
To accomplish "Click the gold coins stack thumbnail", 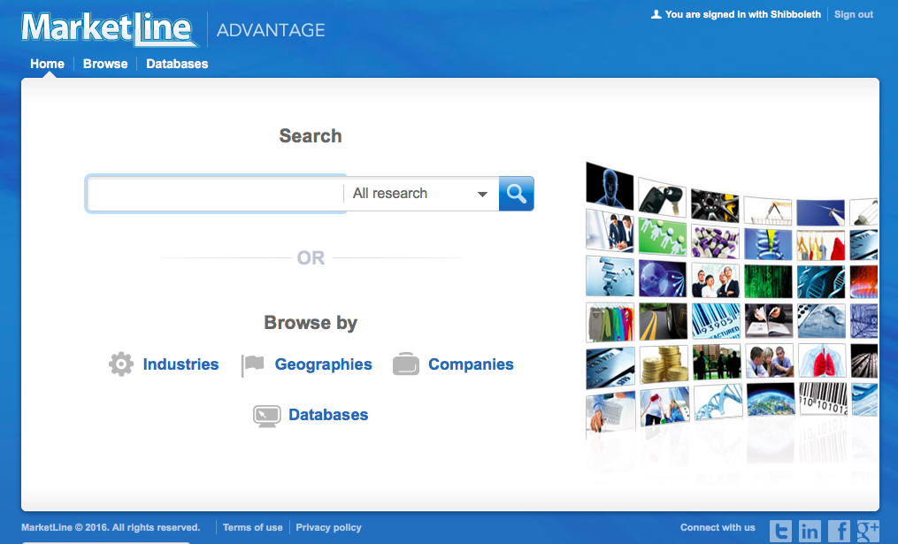I will pos(664,364).
